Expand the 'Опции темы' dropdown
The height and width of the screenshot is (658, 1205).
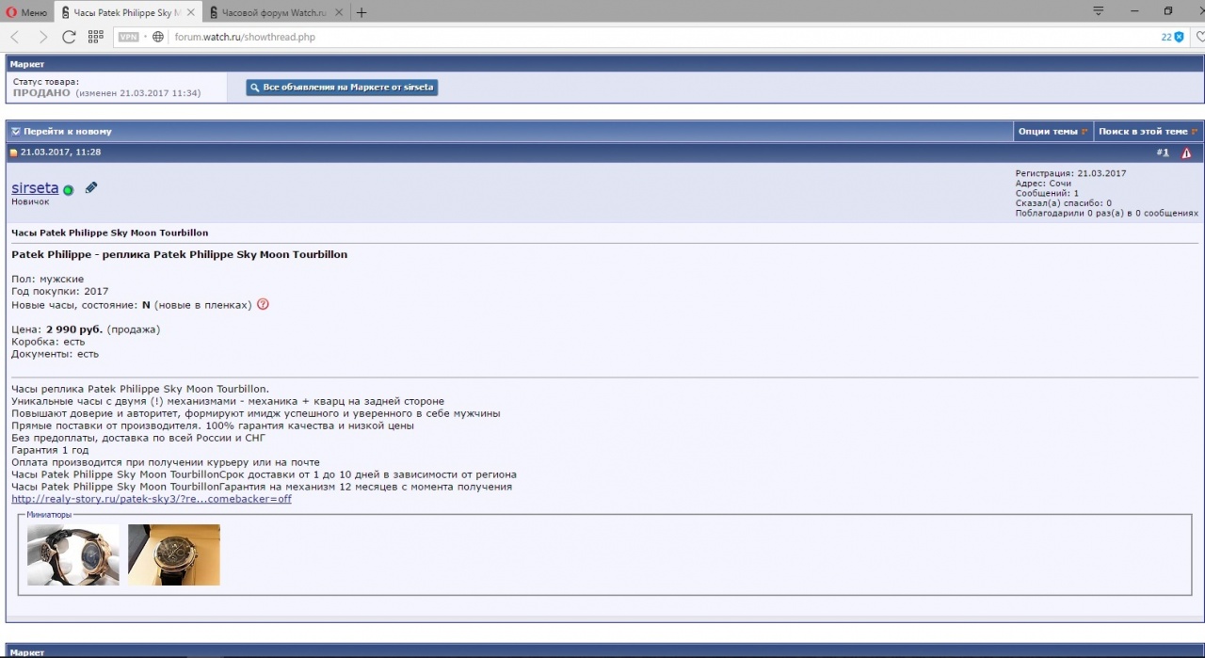(x=1052, y=131)
